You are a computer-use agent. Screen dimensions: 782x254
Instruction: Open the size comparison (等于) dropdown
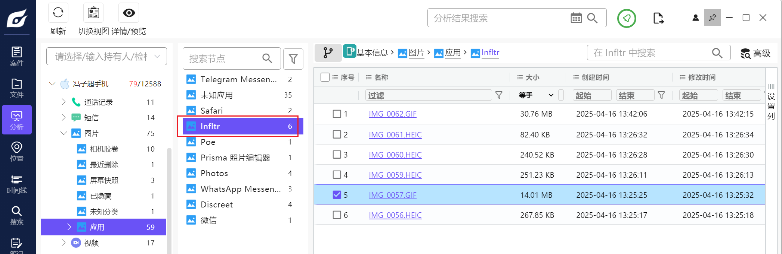[x=536, y=95]
